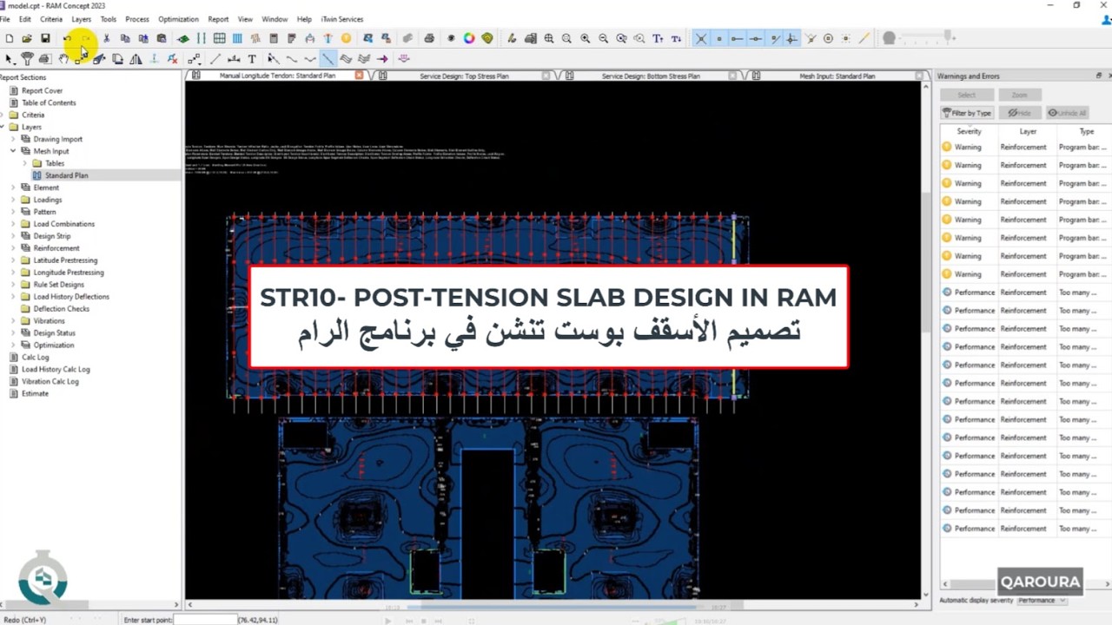The width and height of the screenshot is (1112, 625).
Task: Click the Undo arrow icon
Action: (x=67, y=38)
